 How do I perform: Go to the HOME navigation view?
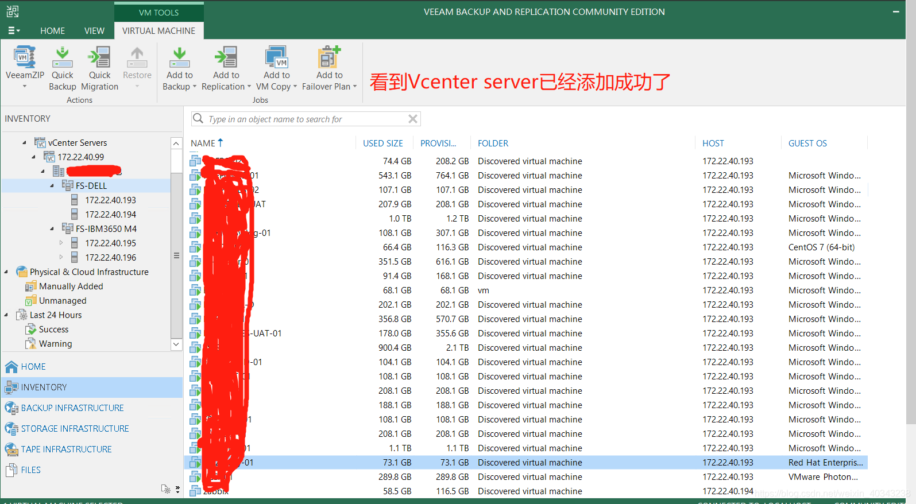91,366
